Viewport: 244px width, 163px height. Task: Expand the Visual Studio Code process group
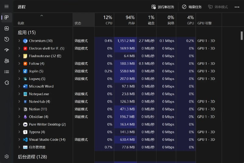19,139
